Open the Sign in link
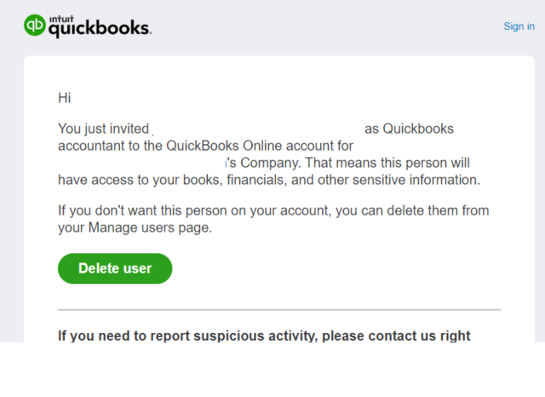 point(519,26)
